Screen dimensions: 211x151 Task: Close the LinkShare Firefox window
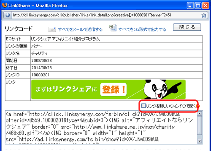click(x=206, y=6)
